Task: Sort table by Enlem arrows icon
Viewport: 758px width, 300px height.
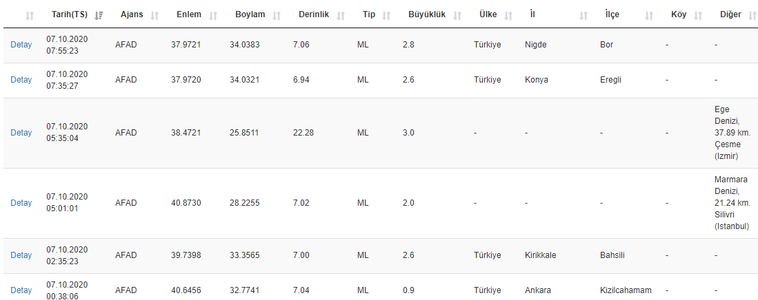Action: click(213, 15)
